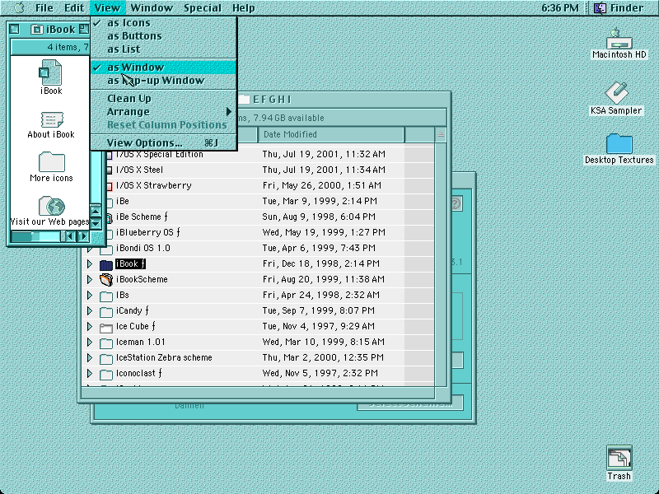Screen dimensions: 659x494
Task: Select the About iBook document icon
Action: click(51, 119)
